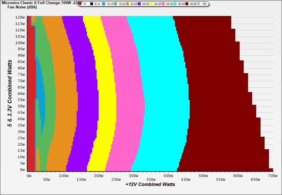
Task: Click the '5 & 3.3V Combined Watts' axis label
Action: pyautogui.click(x=10, y=93)
